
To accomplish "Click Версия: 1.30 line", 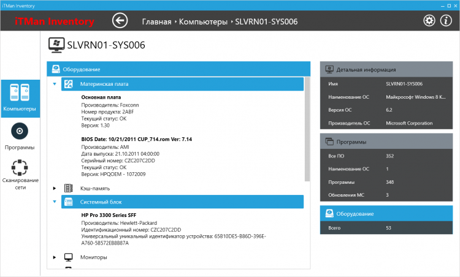I will [x=95, y=126].
